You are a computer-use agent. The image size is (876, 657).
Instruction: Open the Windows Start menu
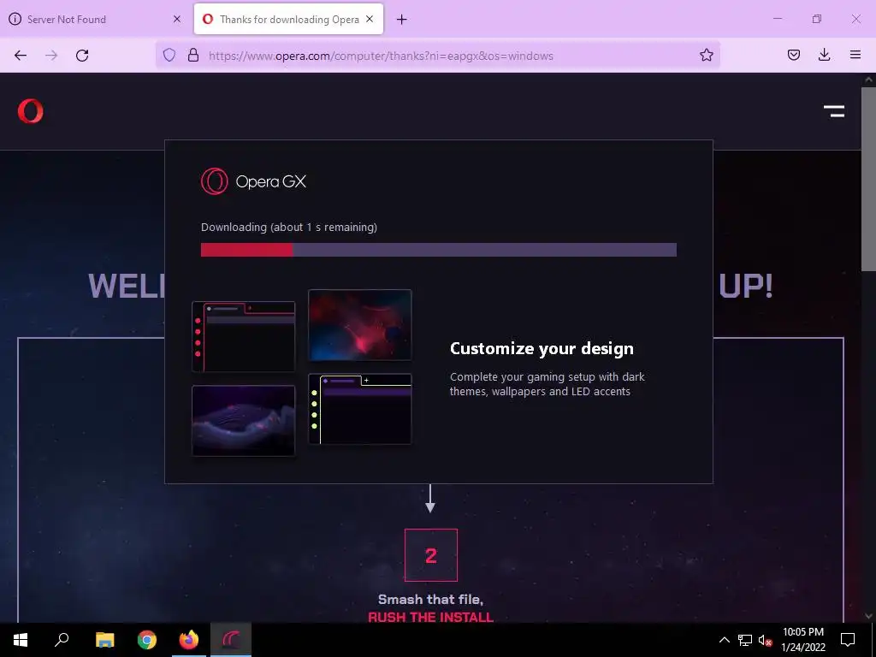coord(21,640)
